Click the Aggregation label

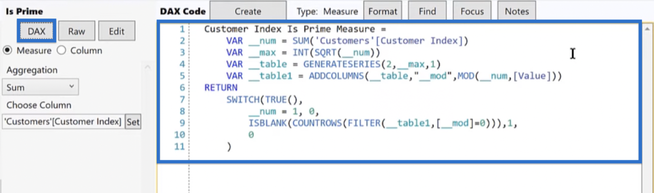pos(32,70)
